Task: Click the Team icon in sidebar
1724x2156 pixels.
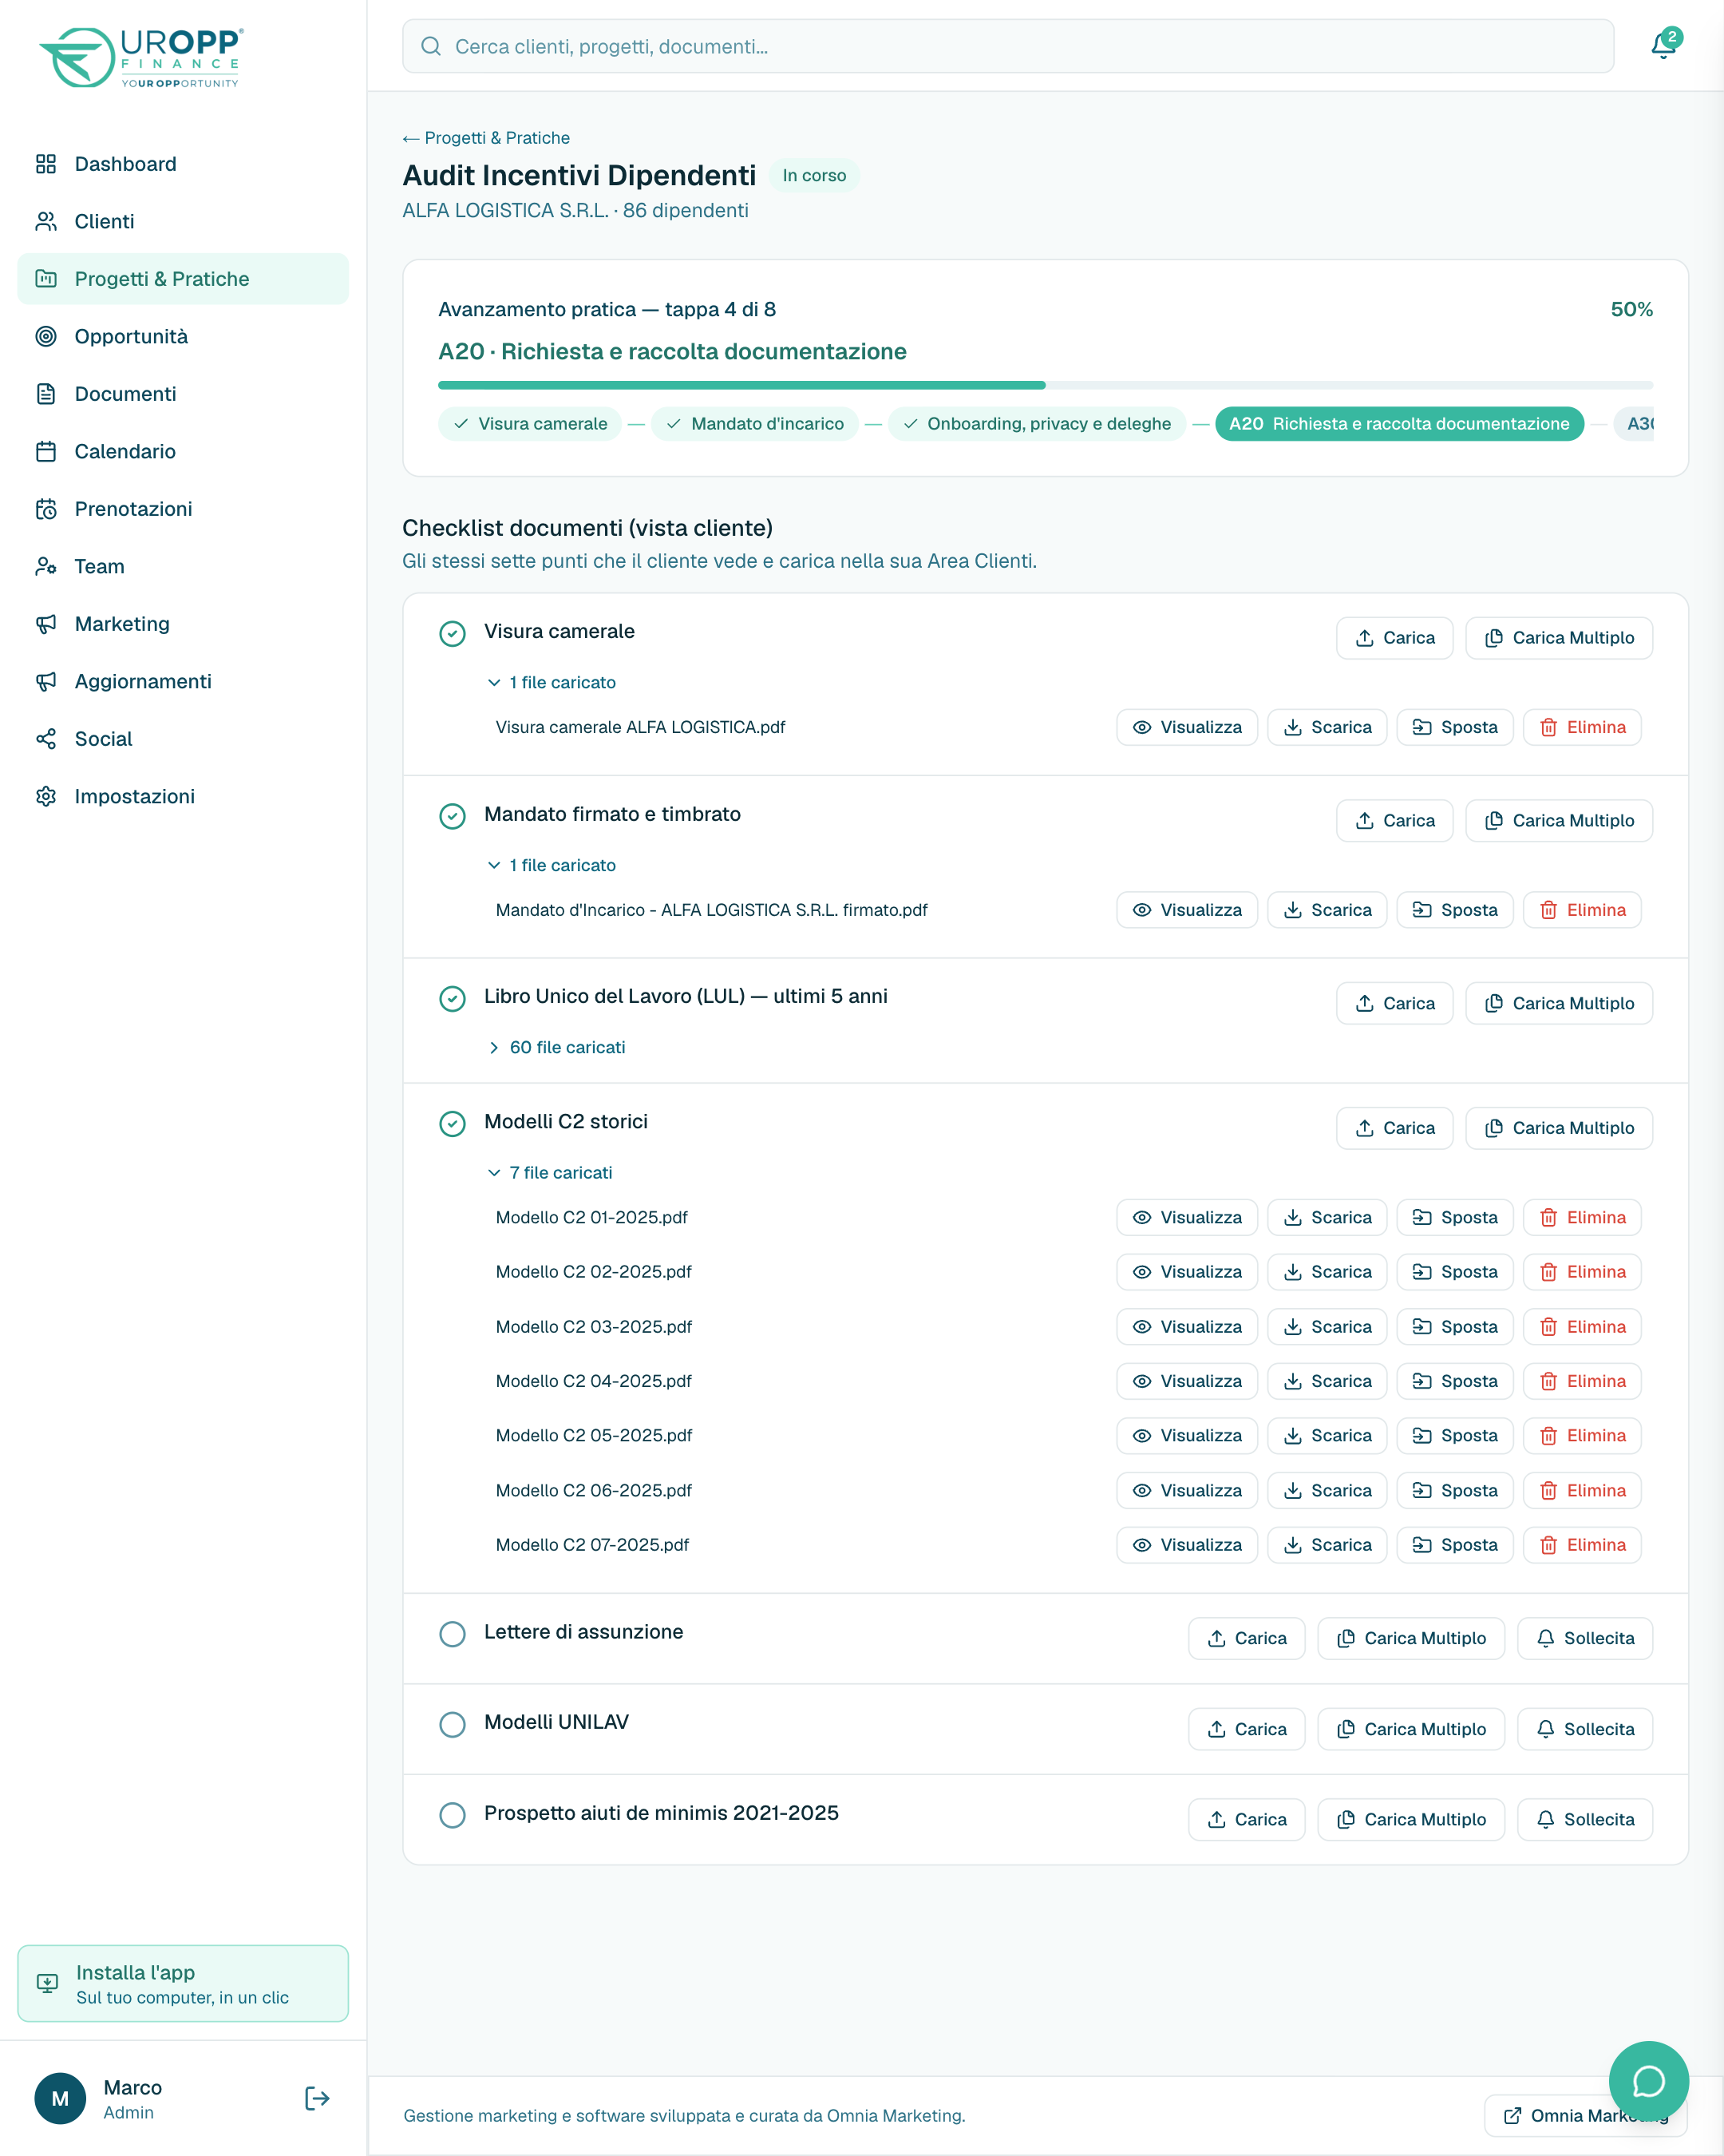Action: (46, 566)
